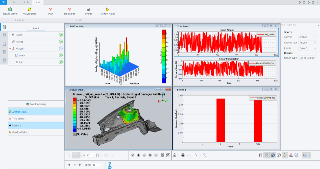Open the File menu
Image resolution: width=320 pixels, height=169 pixels.
[x=3, y=2]
